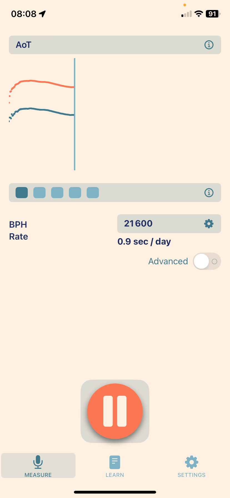Open the Learn book icon
The width and height of the screenshot is (230, 498).
tap(115, 462)
